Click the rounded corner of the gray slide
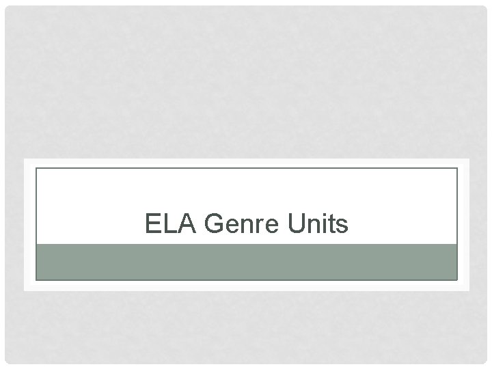 tap(8, 8)
